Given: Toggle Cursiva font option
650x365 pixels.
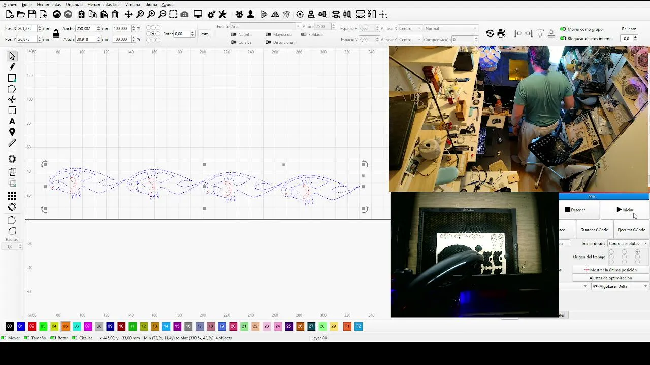Looking at the screenshot, I should pyautogui.click(x=234, y=42).
